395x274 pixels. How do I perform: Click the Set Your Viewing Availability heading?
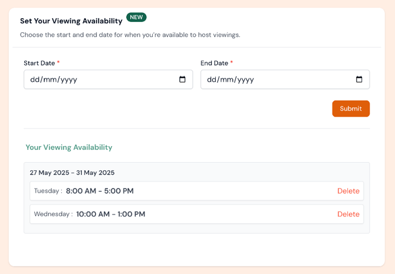(x=71, y=21)
